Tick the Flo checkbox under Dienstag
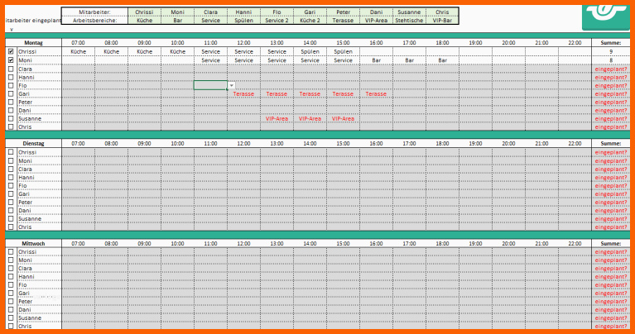635x334 pixels. coord(11,185)
